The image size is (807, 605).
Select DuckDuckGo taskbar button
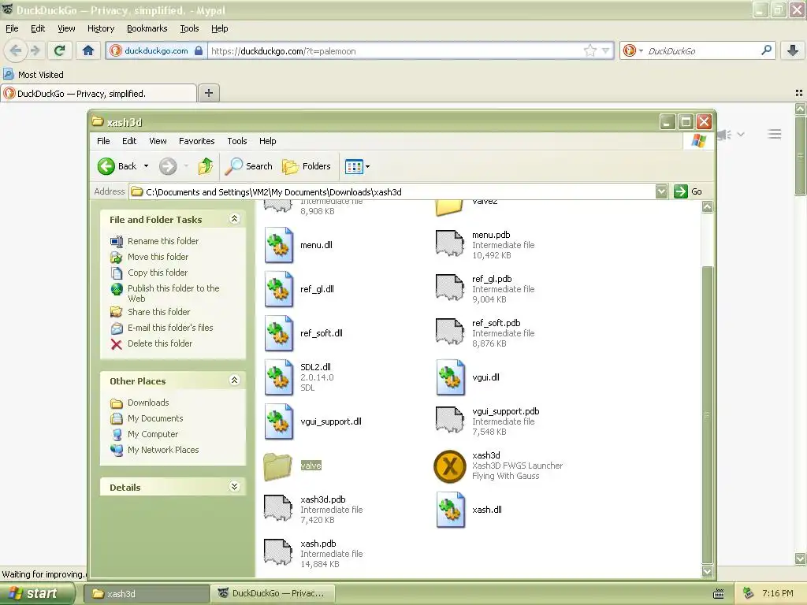coord(273,594)
